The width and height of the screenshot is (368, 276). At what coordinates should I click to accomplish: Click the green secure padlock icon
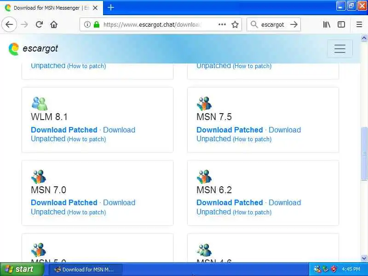coord(97,24)
